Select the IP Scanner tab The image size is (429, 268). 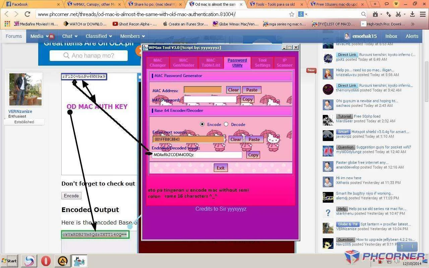(285, 63)
